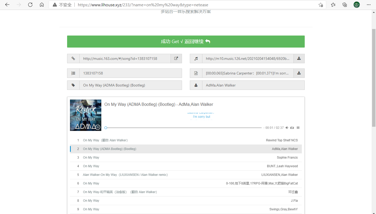Download the lyrics file
The height and width of the screenshot is (214, 376).
[299, 73]
